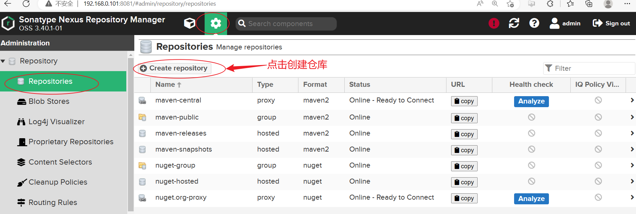Click the maven-public group folder icon
636x214 pixels.
(142, 118)
